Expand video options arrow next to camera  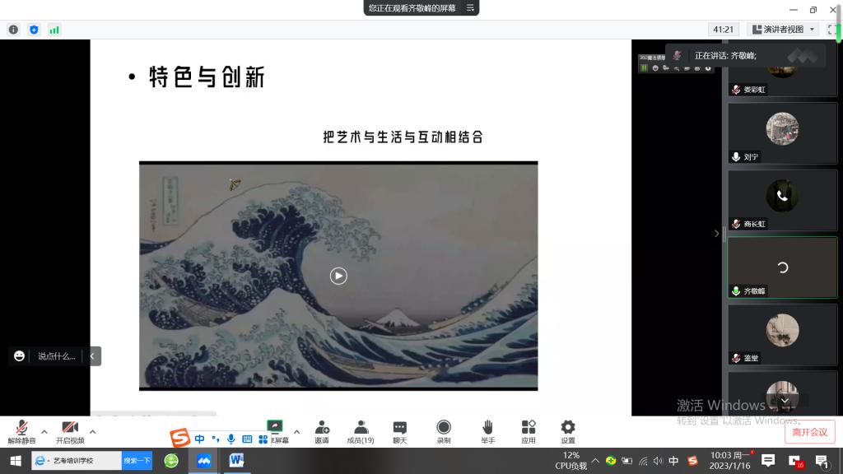coord(92,431)
